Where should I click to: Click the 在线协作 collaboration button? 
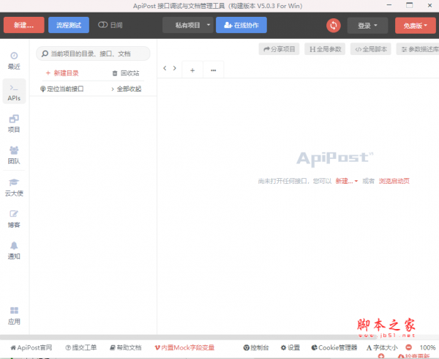[241, 25]
